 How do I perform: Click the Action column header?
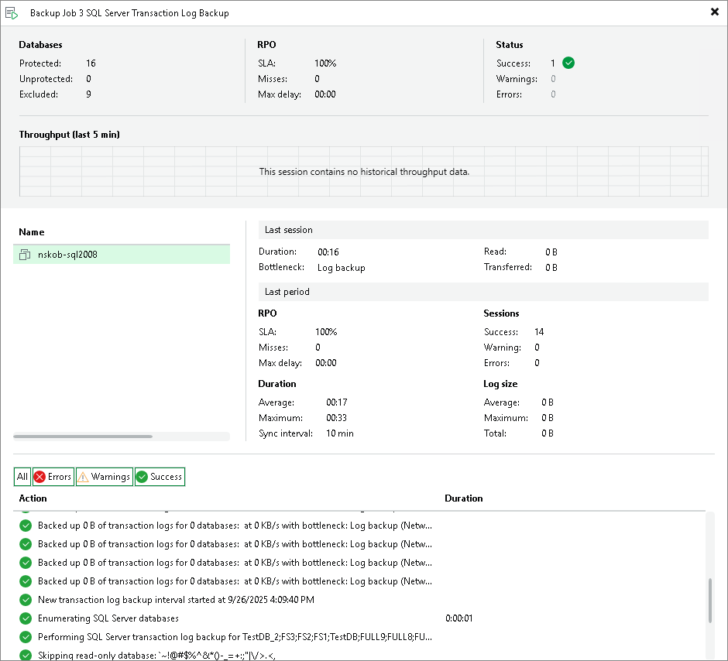pyautogui.click(x=33, y=498)
